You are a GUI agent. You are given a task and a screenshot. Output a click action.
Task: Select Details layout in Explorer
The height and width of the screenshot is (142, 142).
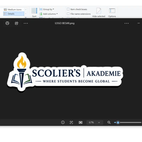14,14
